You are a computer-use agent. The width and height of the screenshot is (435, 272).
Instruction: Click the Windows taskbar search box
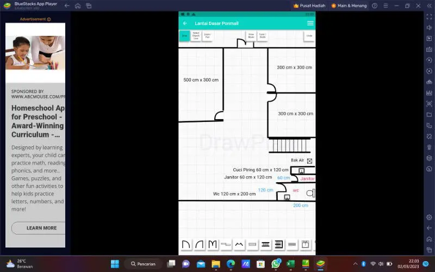pyautogui.click(x=143, y=264)
